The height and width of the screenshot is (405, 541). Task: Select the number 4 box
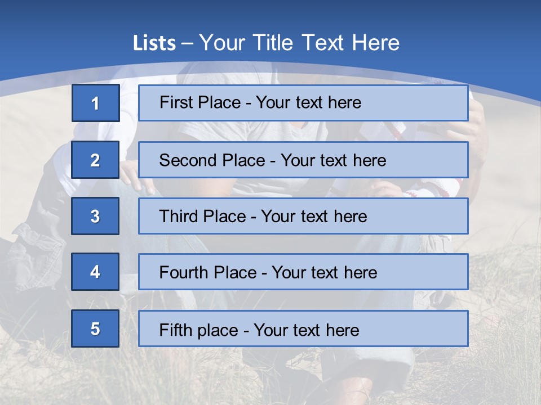coord(95,272)
